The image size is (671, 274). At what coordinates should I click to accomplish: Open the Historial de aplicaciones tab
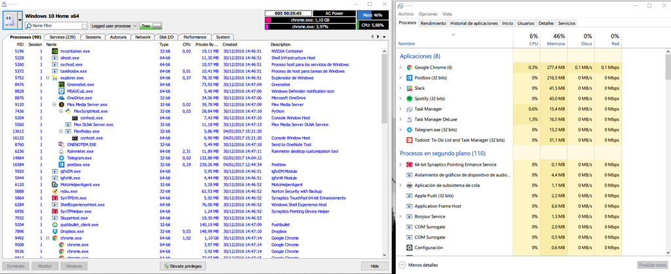point(474,23)
